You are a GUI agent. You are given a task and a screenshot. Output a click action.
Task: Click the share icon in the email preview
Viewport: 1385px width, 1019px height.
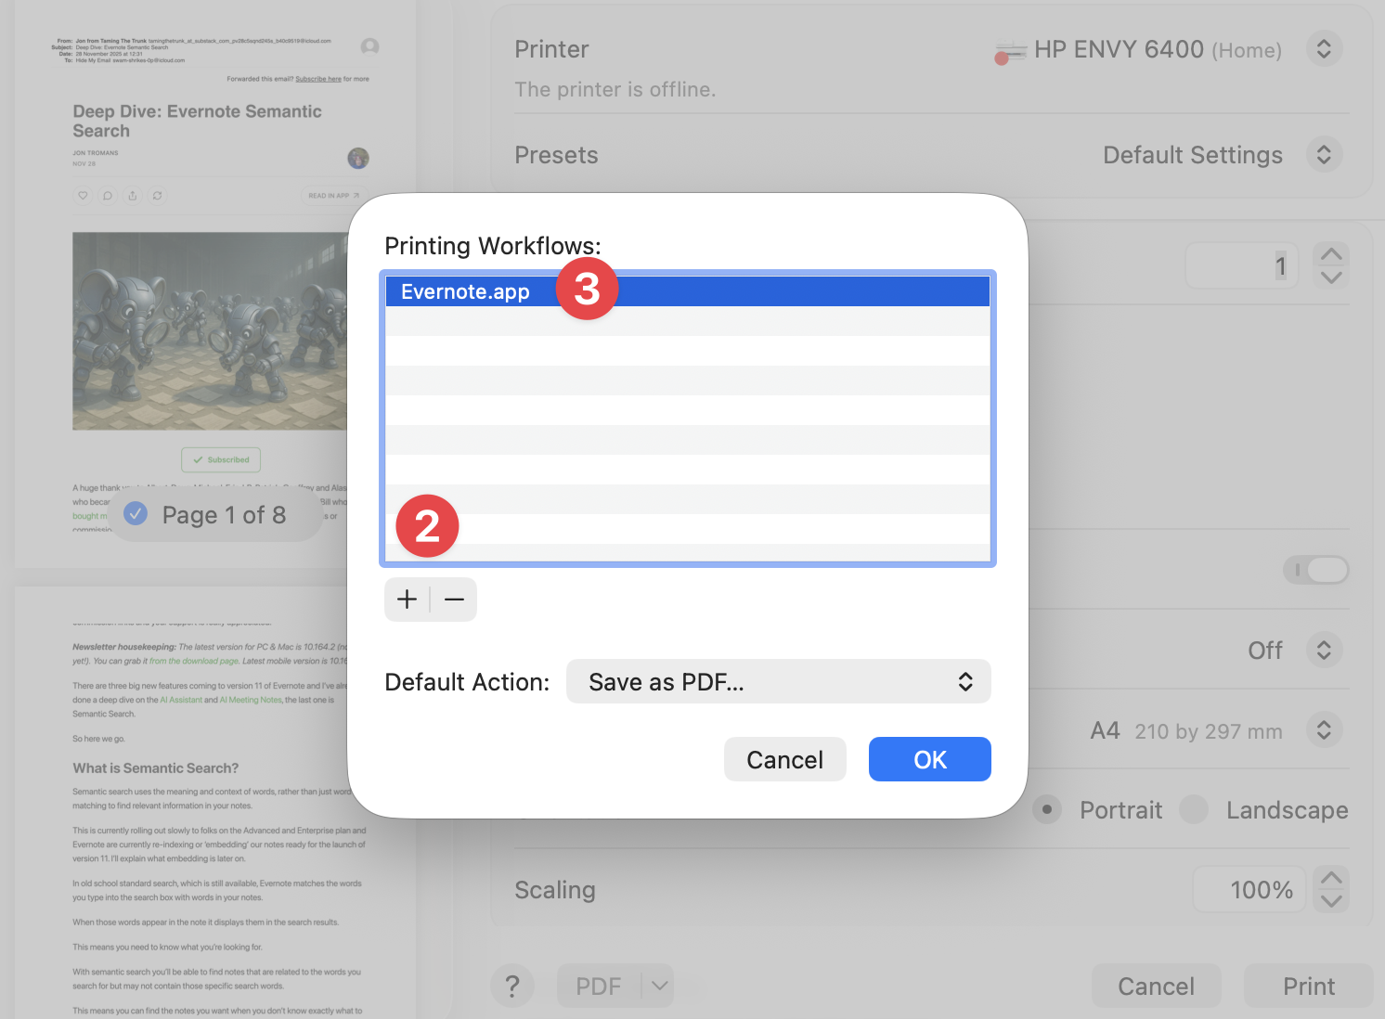[x=133, y=196]
